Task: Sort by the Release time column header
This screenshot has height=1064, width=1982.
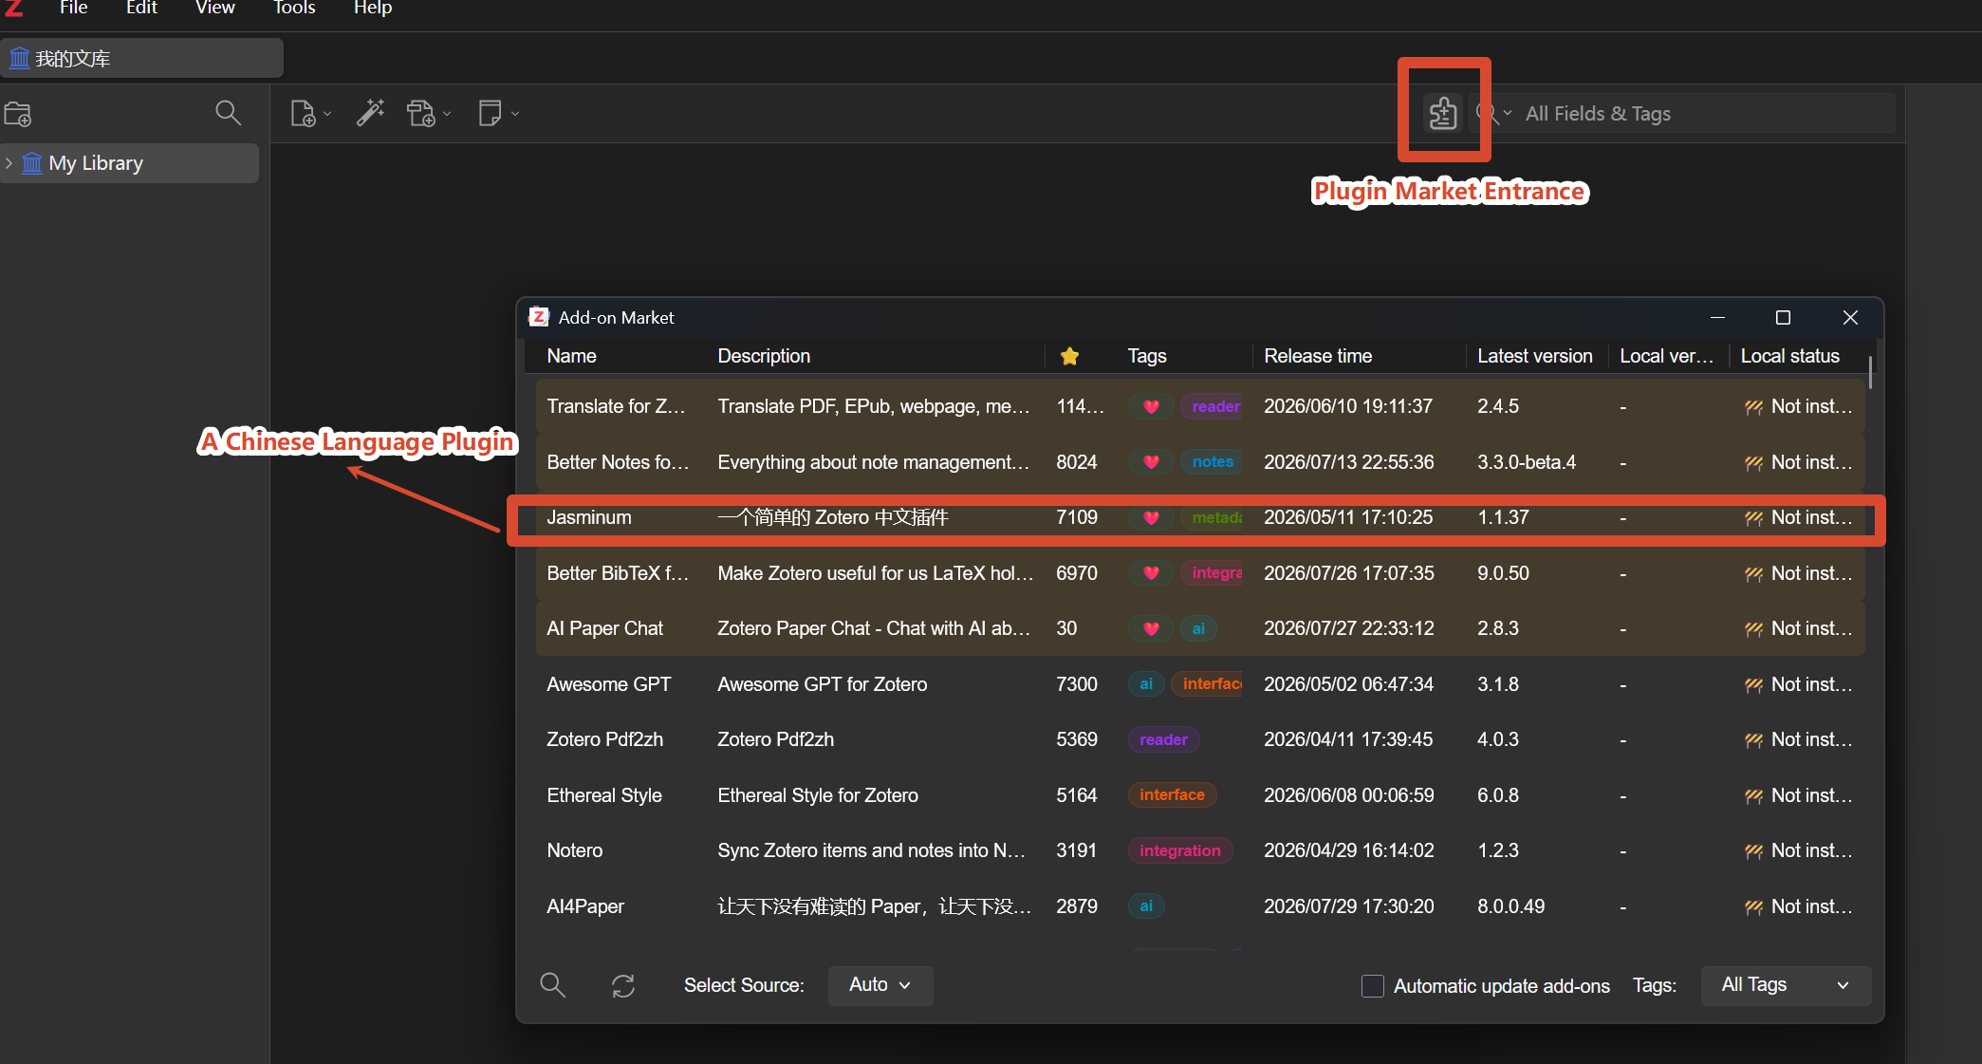Action: (x=1318, y=356)
